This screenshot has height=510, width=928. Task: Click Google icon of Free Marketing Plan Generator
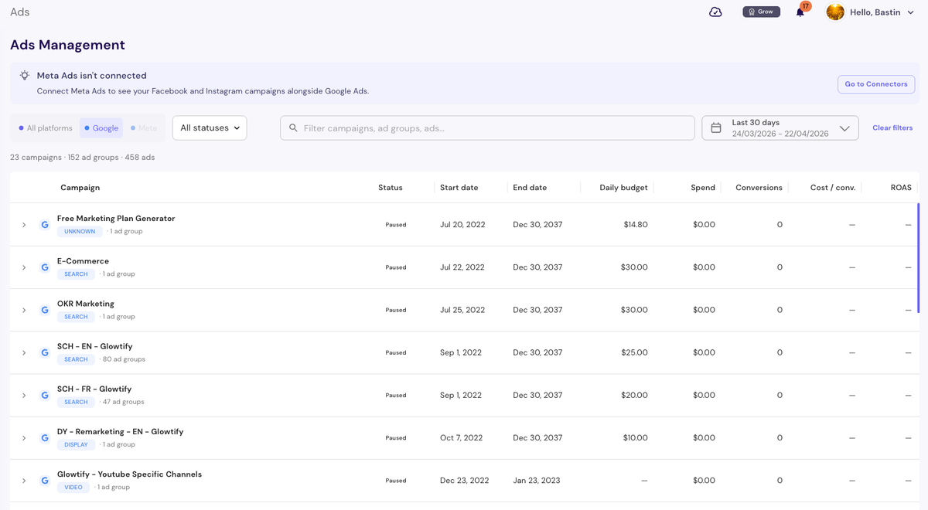coord(45,225)
